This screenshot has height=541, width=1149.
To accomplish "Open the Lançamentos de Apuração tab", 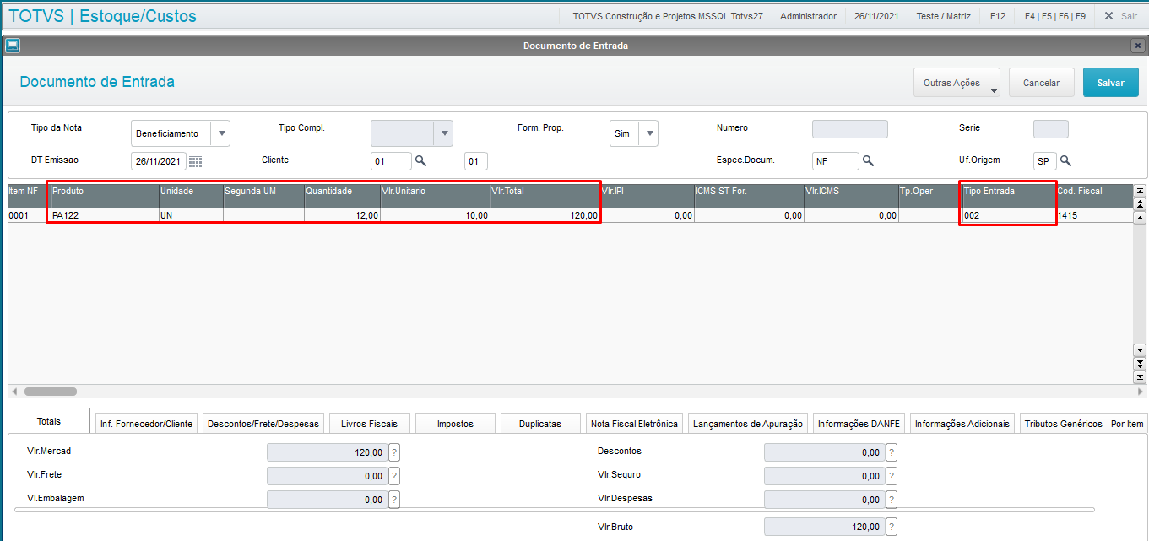I will pos(748,424).
